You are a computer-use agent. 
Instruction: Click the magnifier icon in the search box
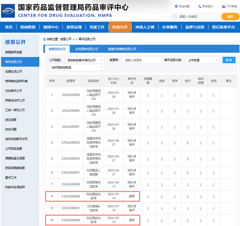(175, 17)
